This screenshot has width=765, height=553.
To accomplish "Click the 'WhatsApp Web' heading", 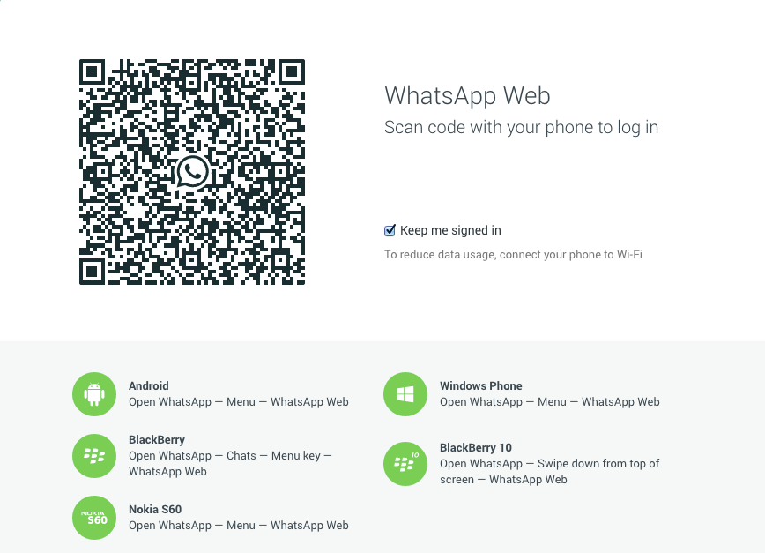I will [x=467, y=95].
